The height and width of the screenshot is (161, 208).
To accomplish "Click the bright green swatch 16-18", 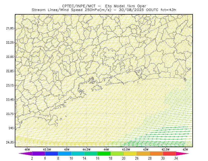I will tap(104, 153).
